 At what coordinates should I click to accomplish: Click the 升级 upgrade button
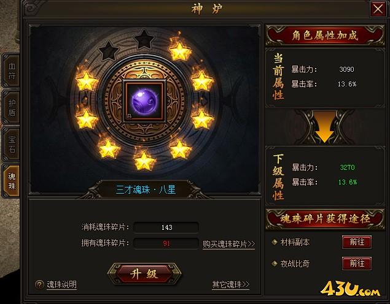click(x=144, y=274)
